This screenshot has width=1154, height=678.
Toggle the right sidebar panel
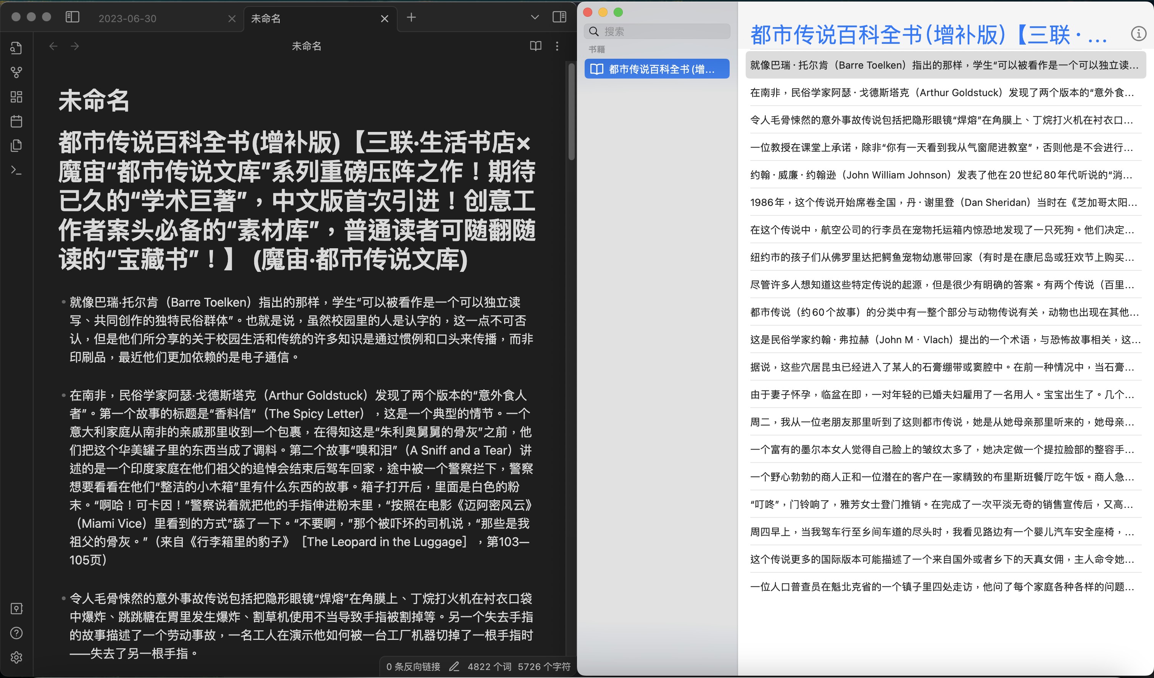[x=559, y=18]
